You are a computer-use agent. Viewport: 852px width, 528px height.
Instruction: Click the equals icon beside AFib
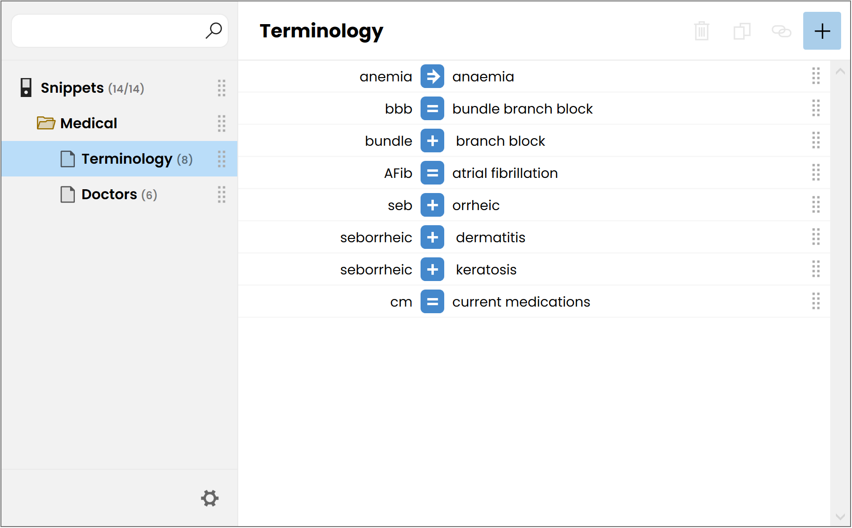click(x=432, y=173)
